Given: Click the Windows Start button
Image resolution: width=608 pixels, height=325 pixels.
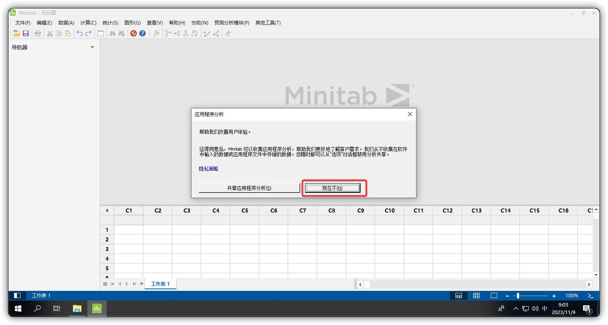Looking at the screenshot, I should tap(18, 309).
